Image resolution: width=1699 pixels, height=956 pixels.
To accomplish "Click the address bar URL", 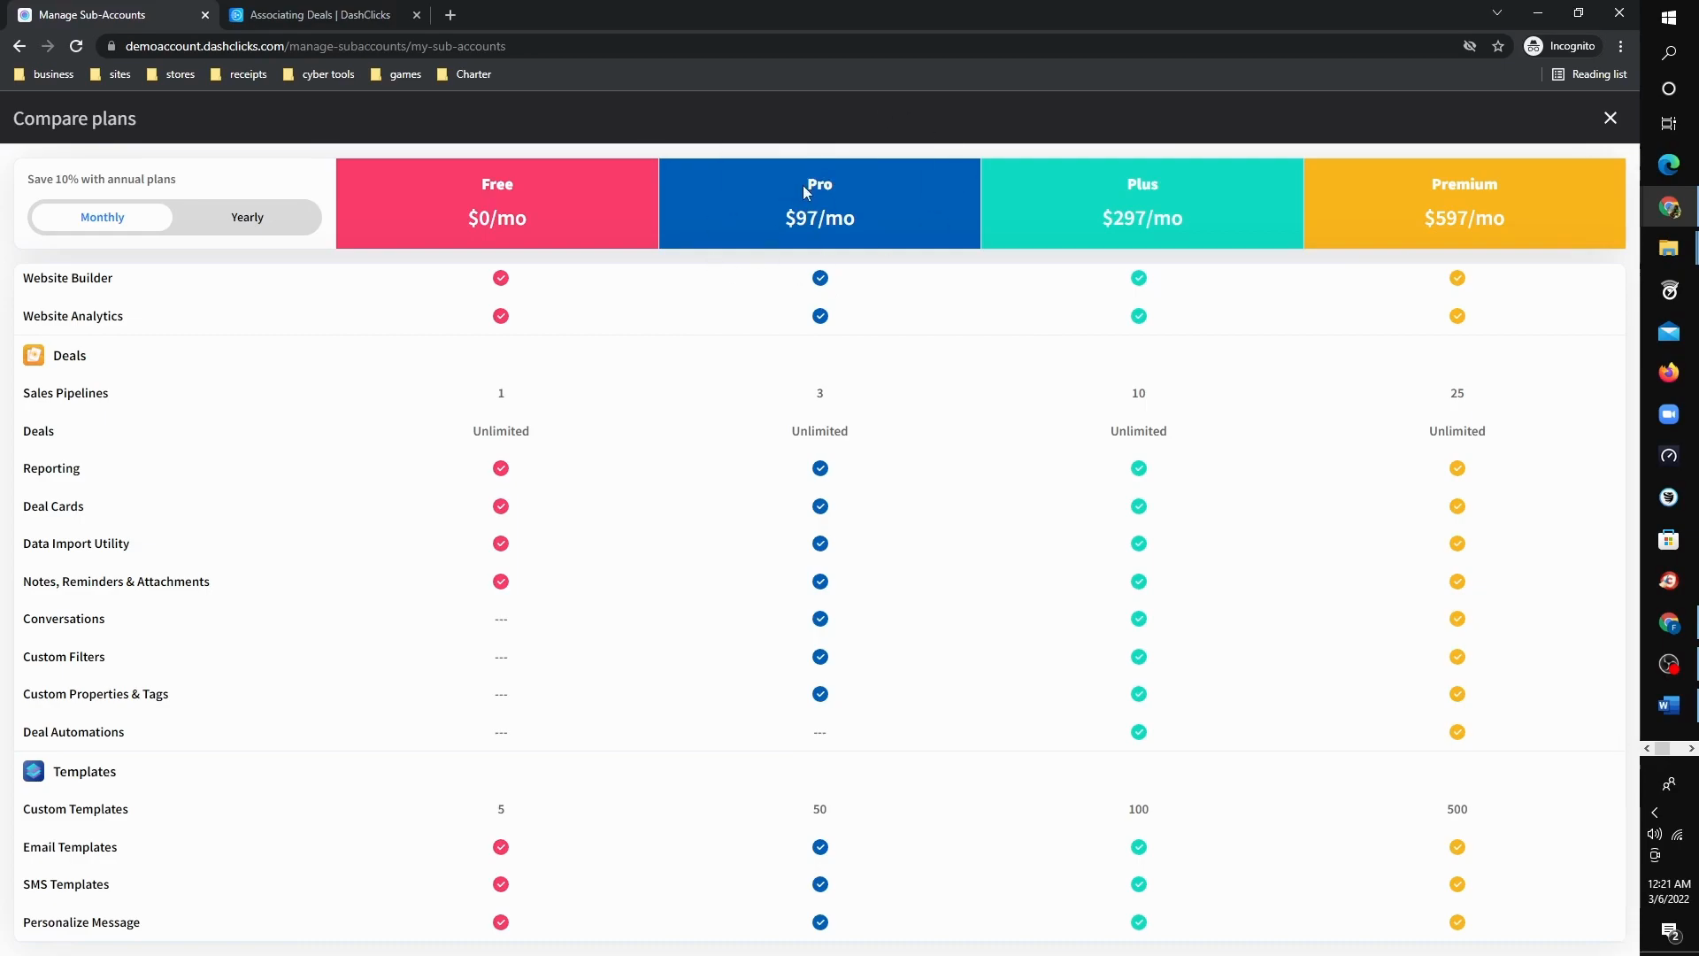I will (315, 46).
